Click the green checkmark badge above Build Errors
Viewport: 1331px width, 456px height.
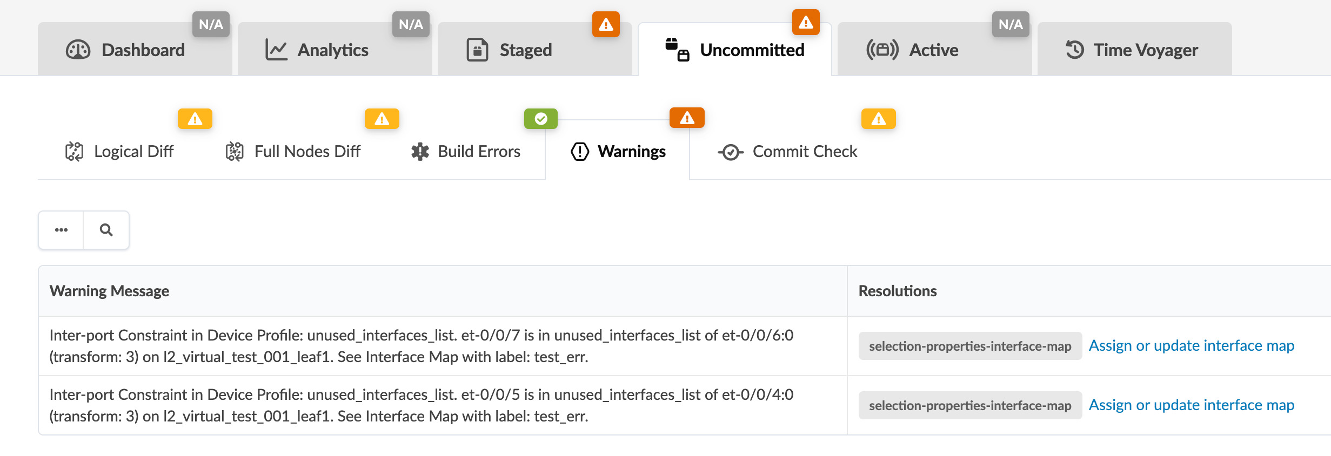pyautogui.click(x=540, y=119)
